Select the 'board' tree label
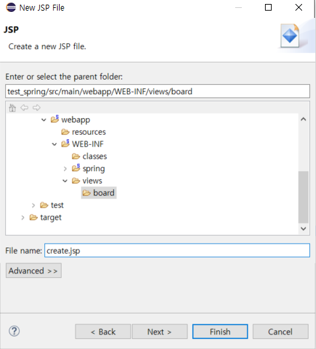Image resolution: width=316 pixels, height=349 pixels. pos(104,193)
